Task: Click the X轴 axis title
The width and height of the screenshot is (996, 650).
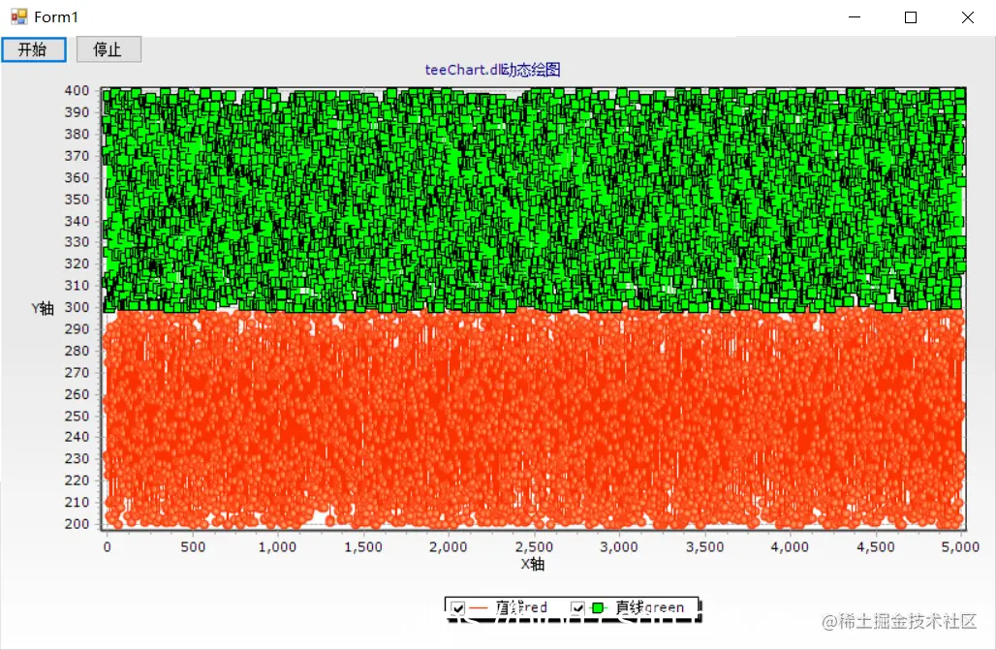Action: coord(532,564)
